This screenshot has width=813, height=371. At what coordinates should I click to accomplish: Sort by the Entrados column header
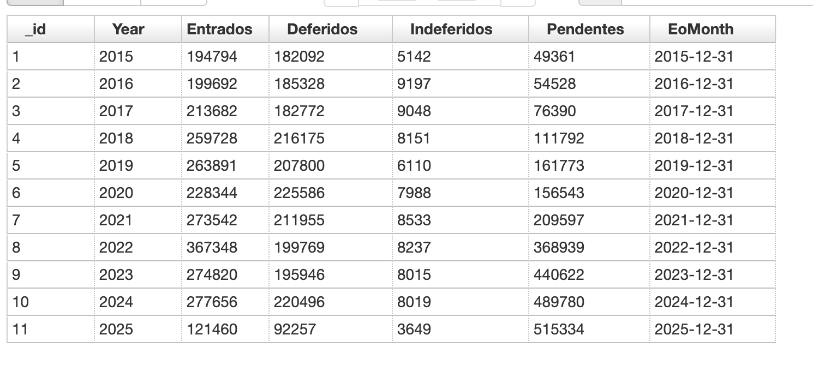(219, 29)
